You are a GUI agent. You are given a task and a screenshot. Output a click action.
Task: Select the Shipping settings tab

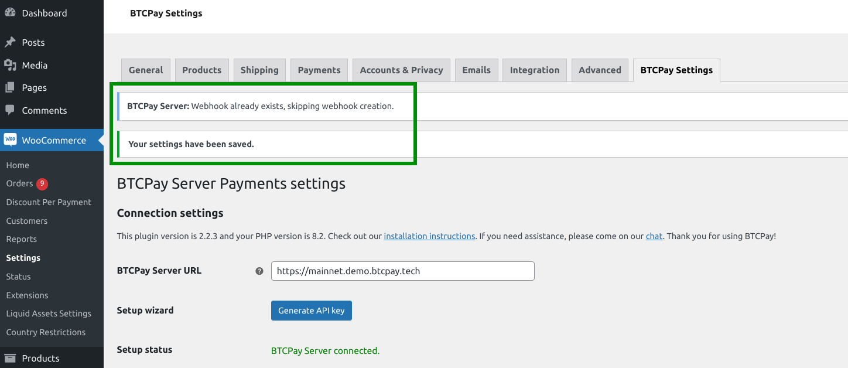[x=259, y=70]
